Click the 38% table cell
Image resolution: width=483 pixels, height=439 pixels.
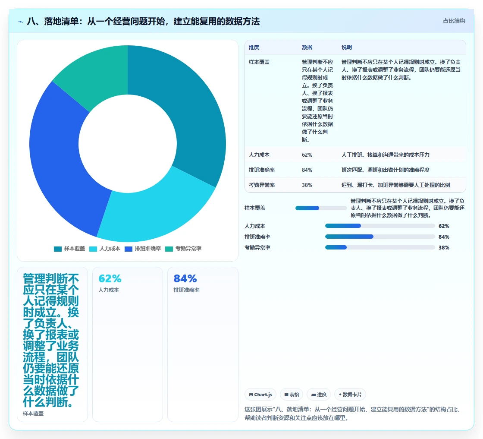[307, 185]
